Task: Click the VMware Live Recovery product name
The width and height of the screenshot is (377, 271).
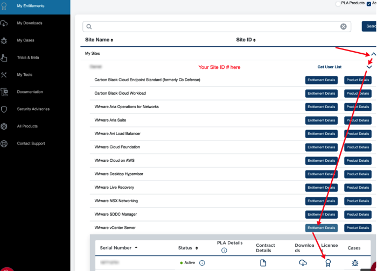Action: point(114,188)
